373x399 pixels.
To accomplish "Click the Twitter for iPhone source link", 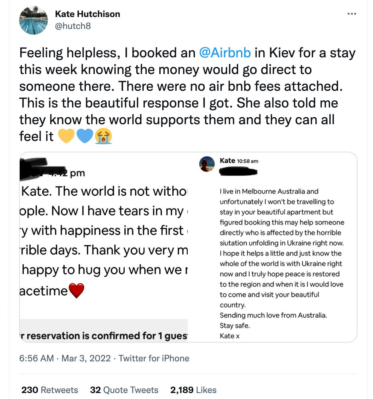I will point(154,358).
